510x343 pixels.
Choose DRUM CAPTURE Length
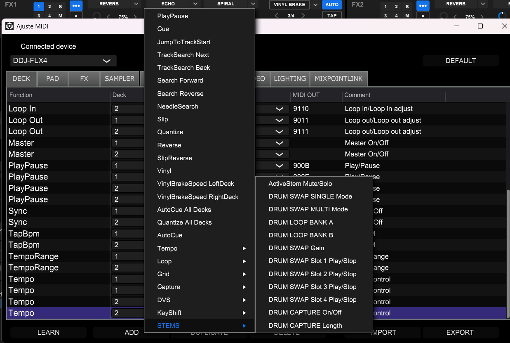pos(314,326)
